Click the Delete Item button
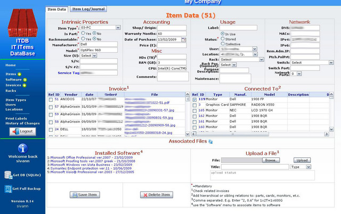 pos(157,195)
